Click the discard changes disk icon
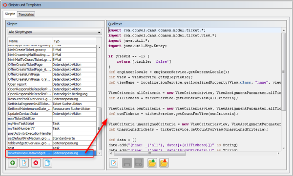This screenshot has height=176, width=293. point(139,163)
